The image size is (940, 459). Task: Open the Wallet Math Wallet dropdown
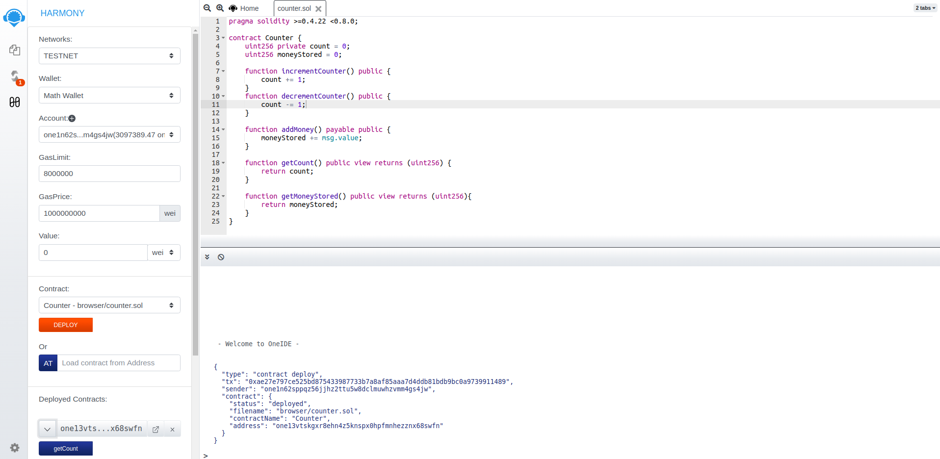109,95
